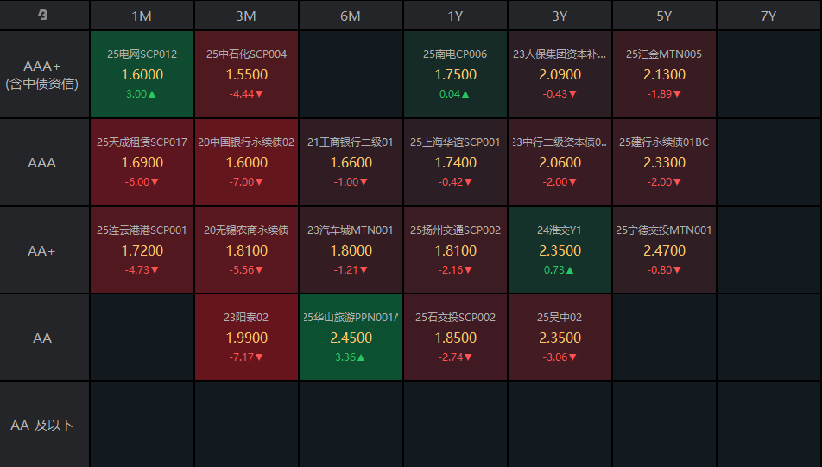Select the AA+ rating row header
This screenshot has width=822, height=467.
[43, 250]
